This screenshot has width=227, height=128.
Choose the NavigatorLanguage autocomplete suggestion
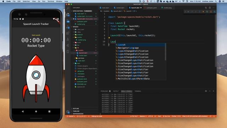[x=140, y=48]
